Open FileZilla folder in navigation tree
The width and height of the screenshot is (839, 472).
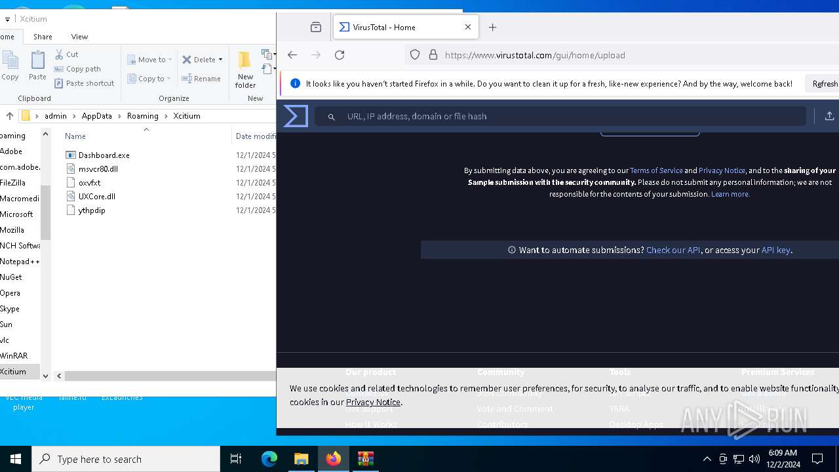(x=12, y=183)
